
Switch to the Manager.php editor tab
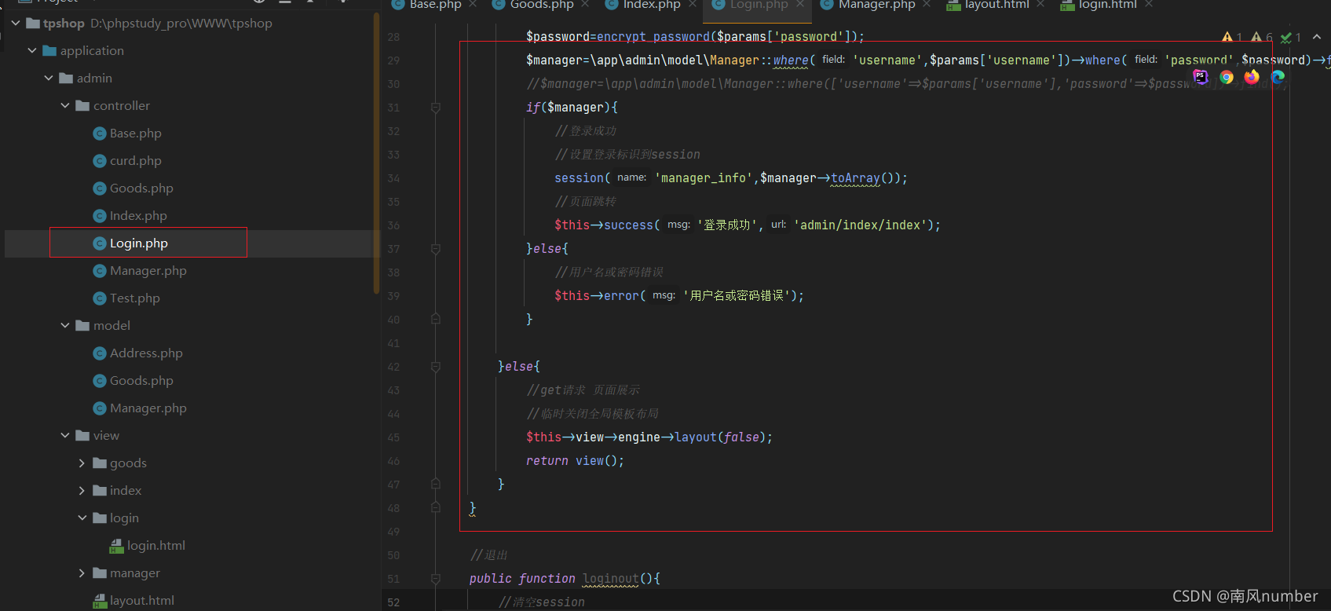[876, 5]
